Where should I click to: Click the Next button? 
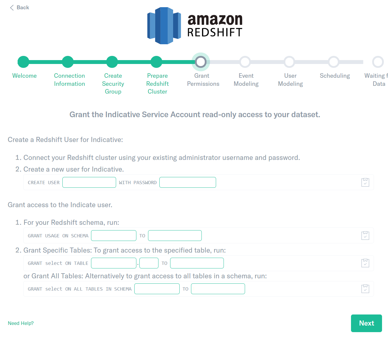pyautogui.click(x=367, y=323)
